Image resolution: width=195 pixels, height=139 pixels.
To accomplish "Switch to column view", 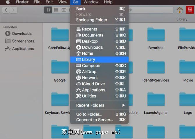I will tap(64, 10).
